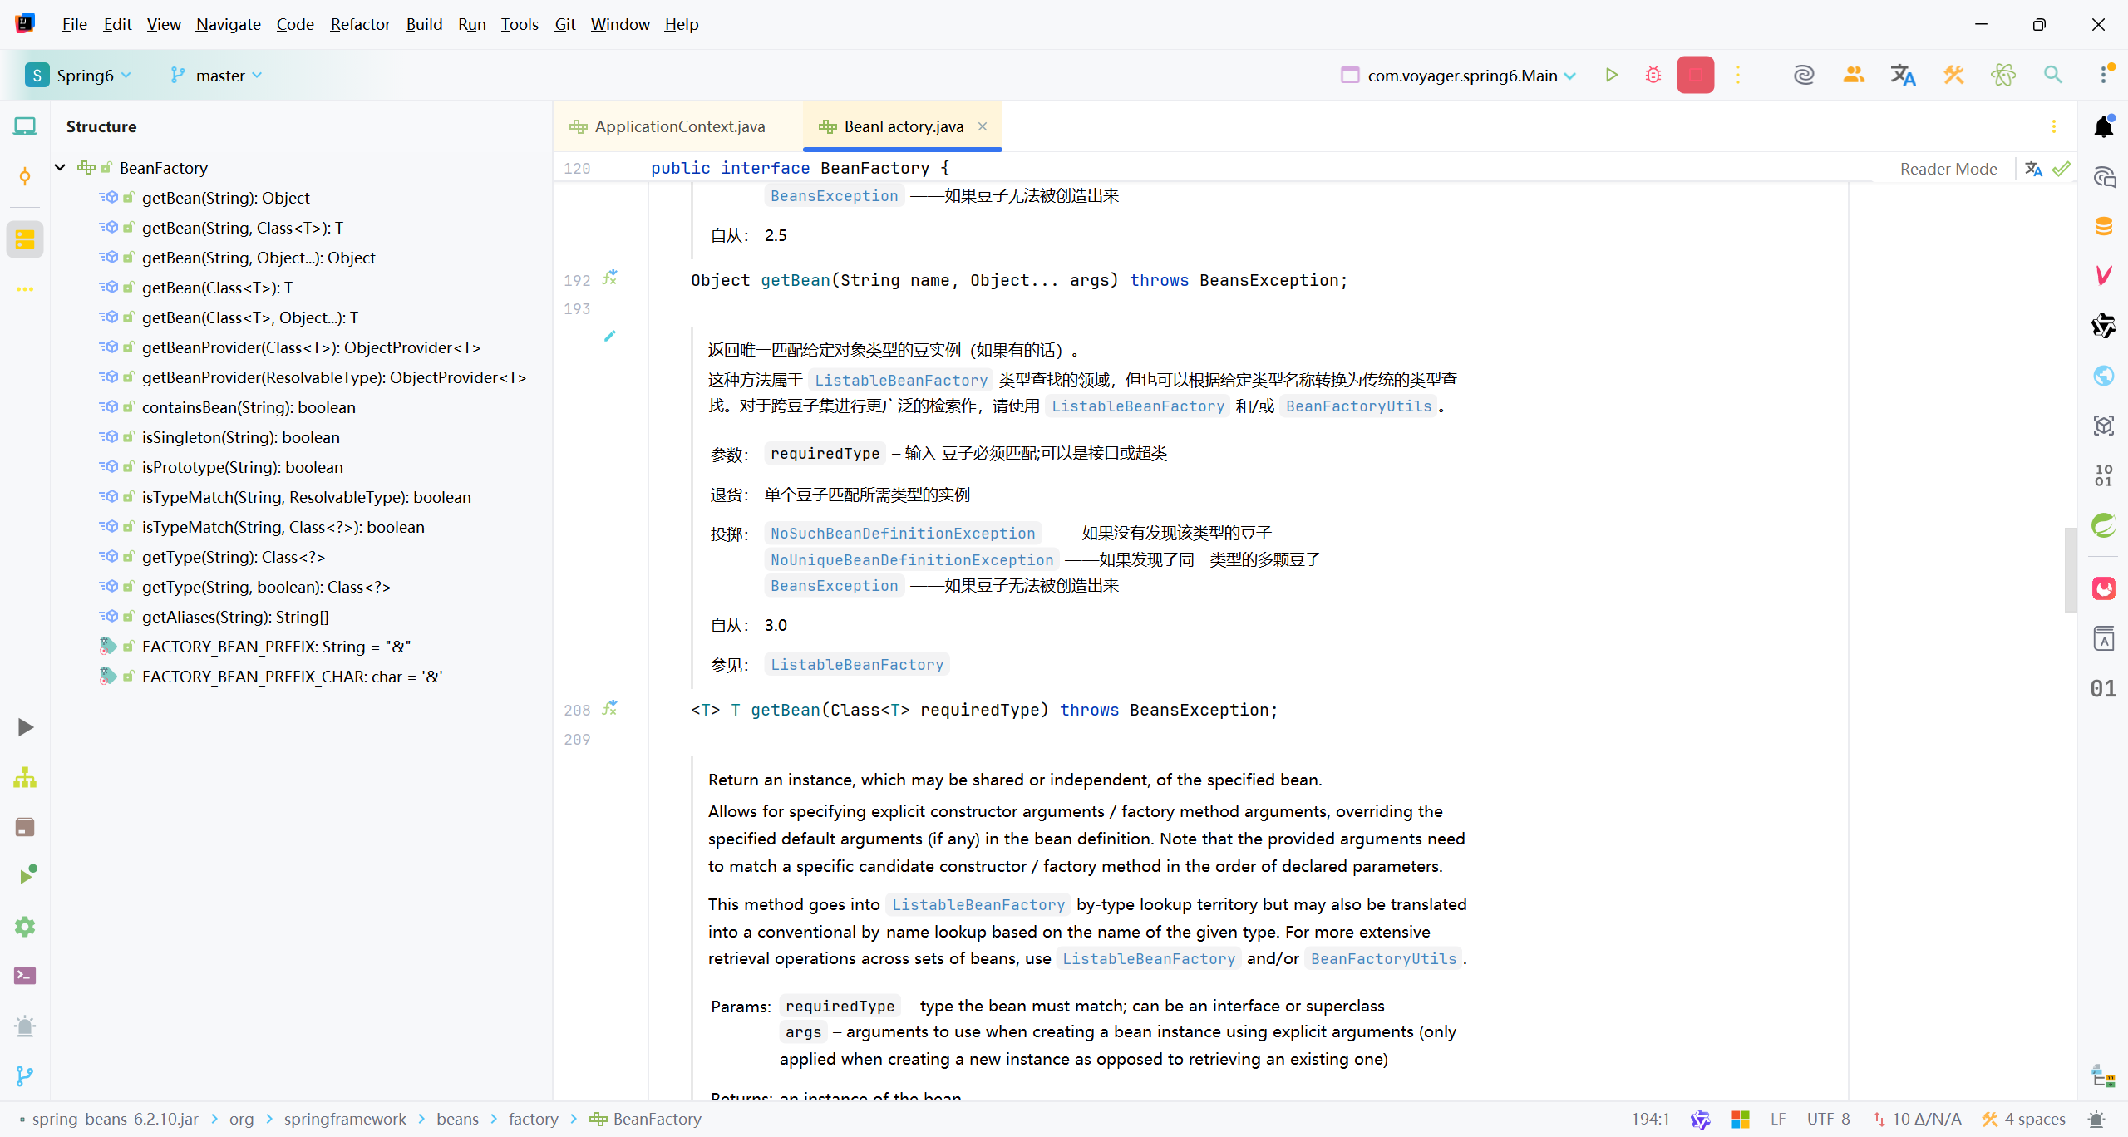Open the Spring tool window leaf icon

2103,525
